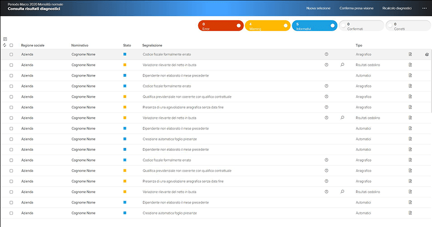Tick checkbox of last Creazione automatica row

11,213
